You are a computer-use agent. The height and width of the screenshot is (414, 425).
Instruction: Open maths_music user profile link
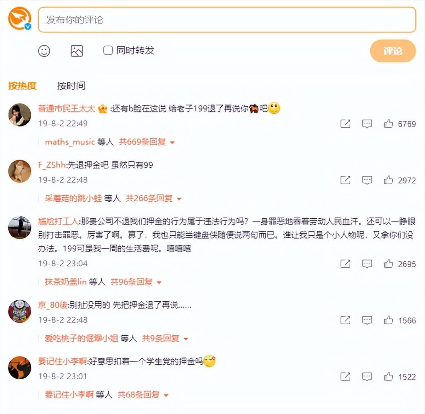point(70,142)
